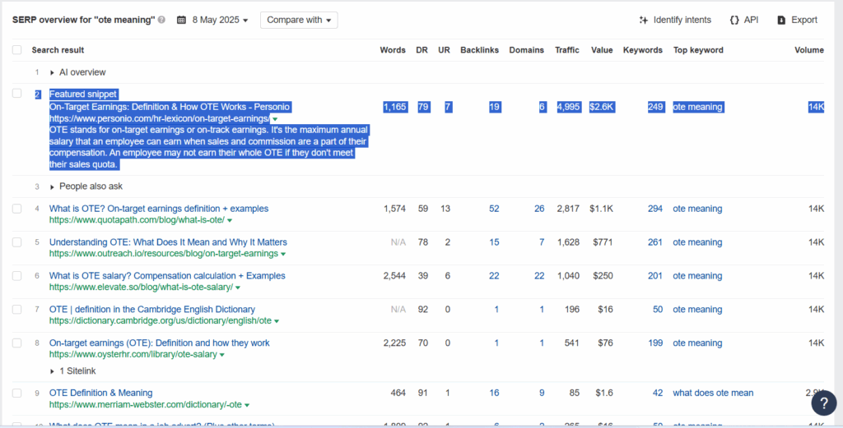Screen dimensions: 843x428
Task: Tick the checkbox for the quotapath.com result
Action: (x=17, y=209)
